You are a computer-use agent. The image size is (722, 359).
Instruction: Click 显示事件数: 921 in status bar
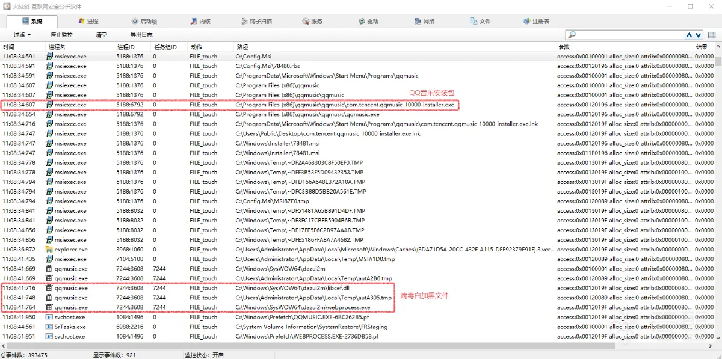[114, 355]
